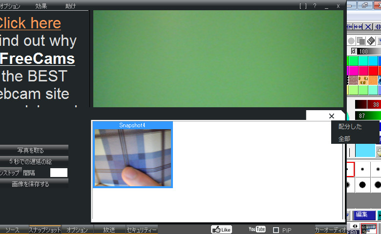Pick the sky blue color swatch

click(x=373, y=61)
